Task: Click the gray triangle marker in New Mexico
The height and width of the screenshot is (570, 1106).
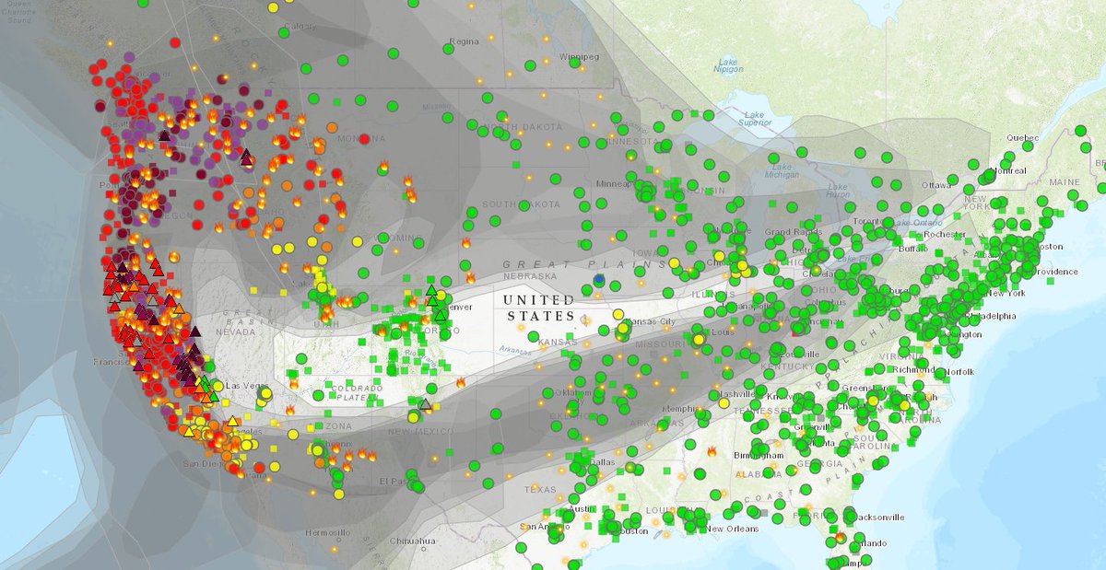Action: 425,403
